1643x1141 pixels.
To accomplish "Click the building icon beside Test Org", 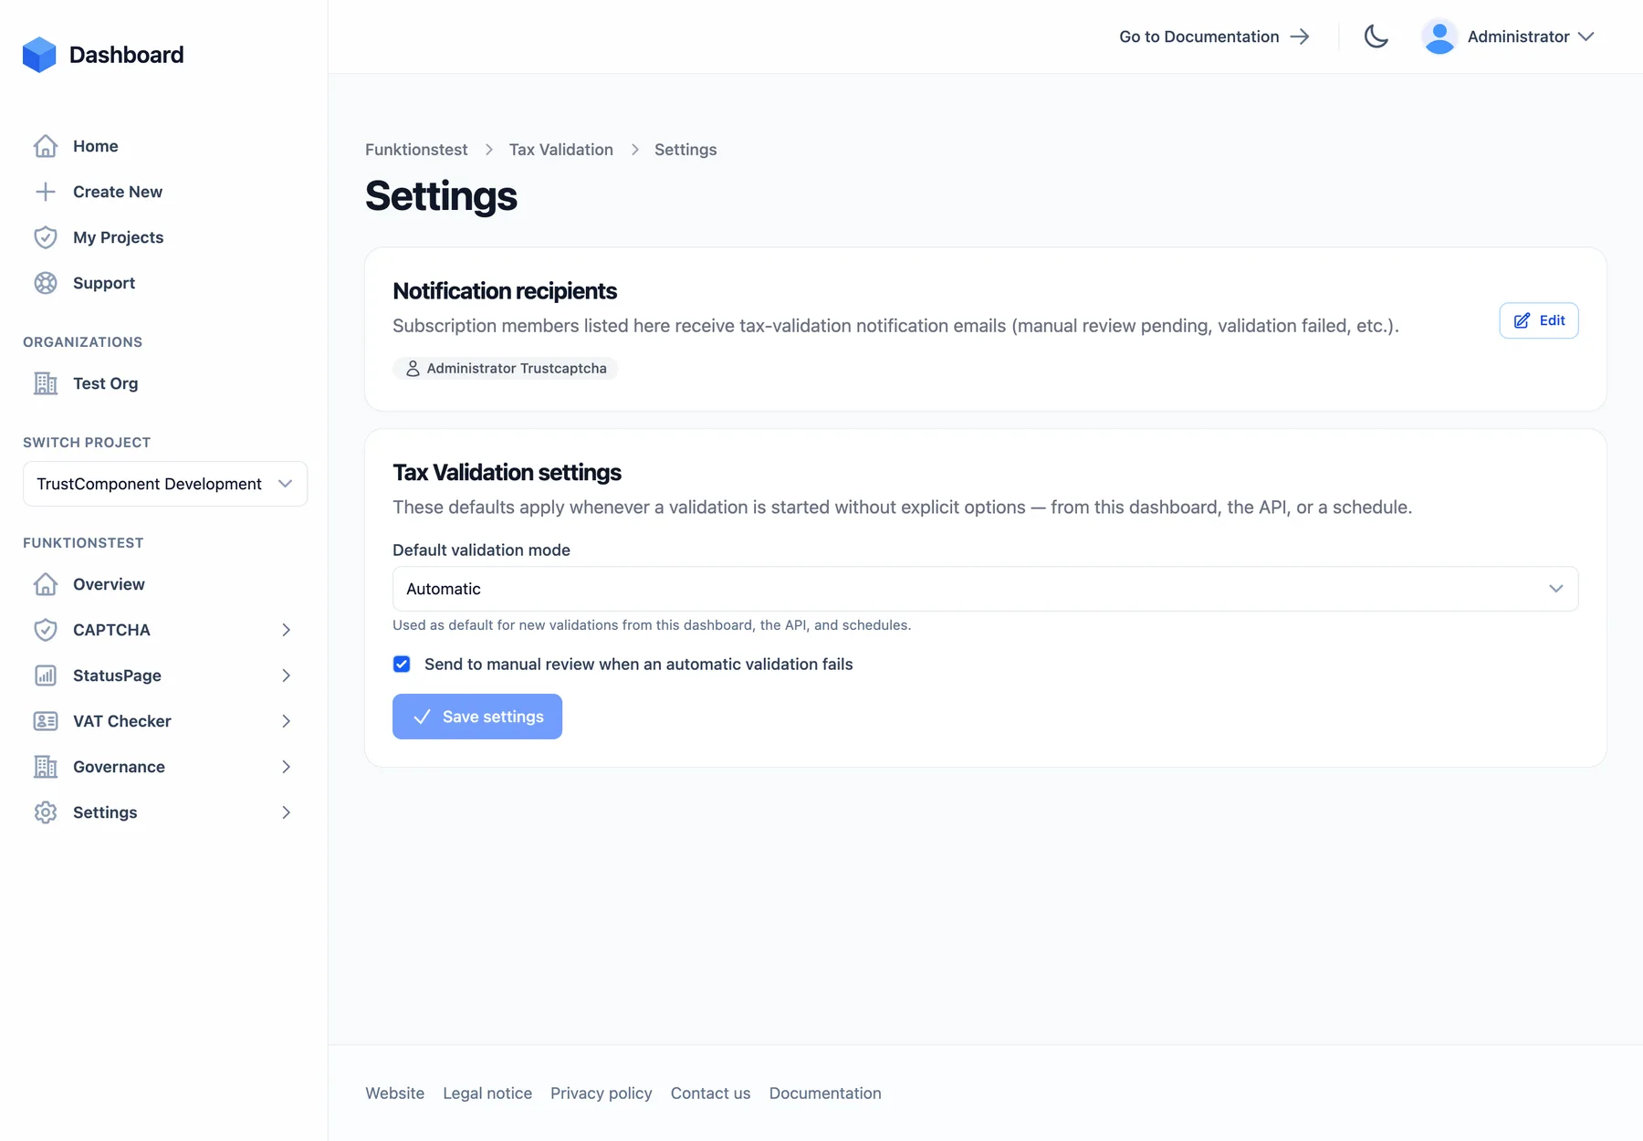I will (x=46, y=383).
